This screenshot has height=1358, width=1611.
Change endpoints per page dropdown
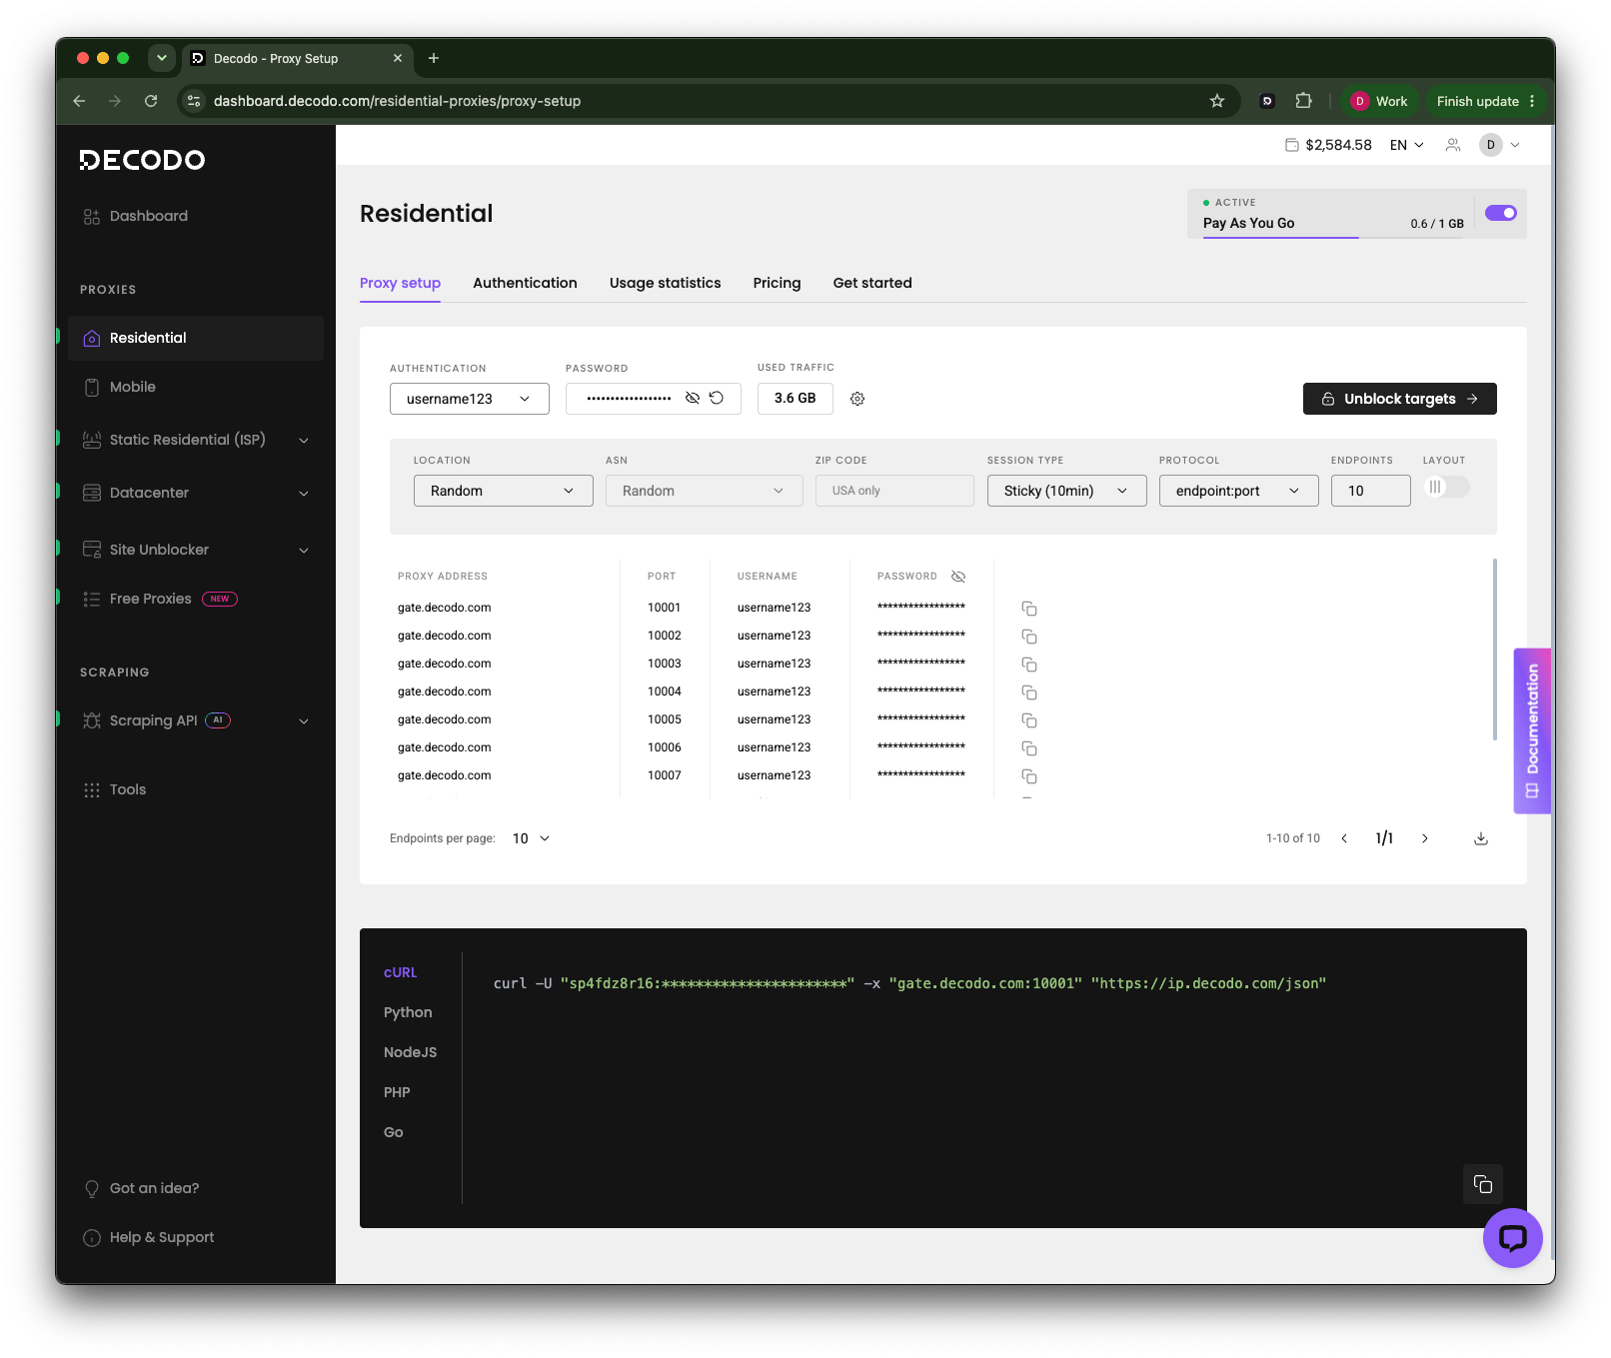[x=531, y=838]
